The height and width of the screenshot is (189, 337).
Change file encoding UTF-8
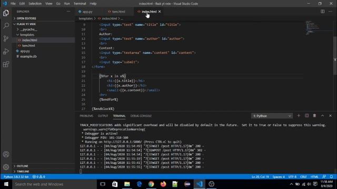pyautogui.click(x=292, y=177)
